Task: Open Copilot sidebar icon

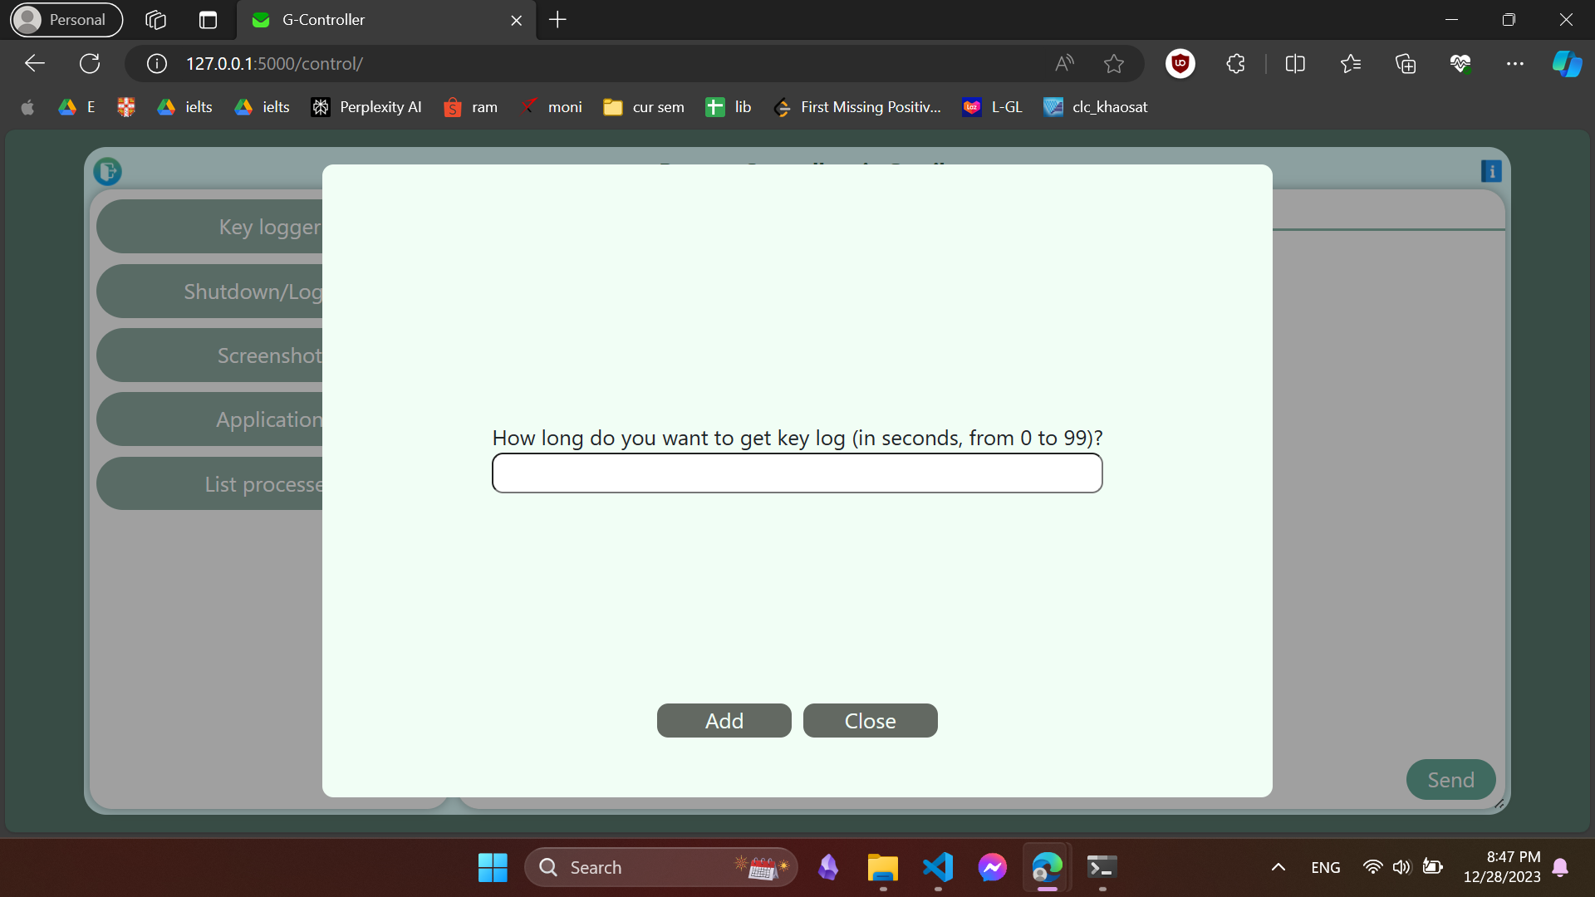Action: [x=1566, y=64]
